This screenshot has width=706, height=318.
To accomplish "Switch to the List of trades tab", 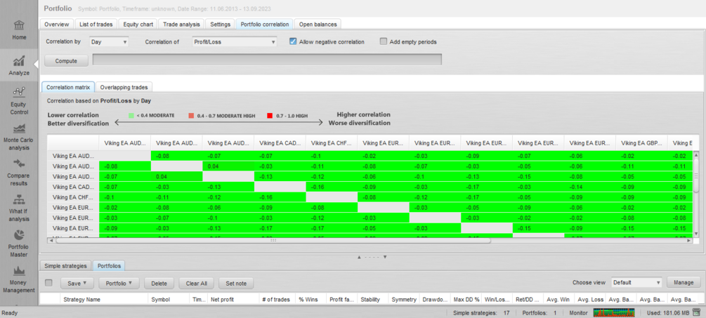I will point(96,25).
